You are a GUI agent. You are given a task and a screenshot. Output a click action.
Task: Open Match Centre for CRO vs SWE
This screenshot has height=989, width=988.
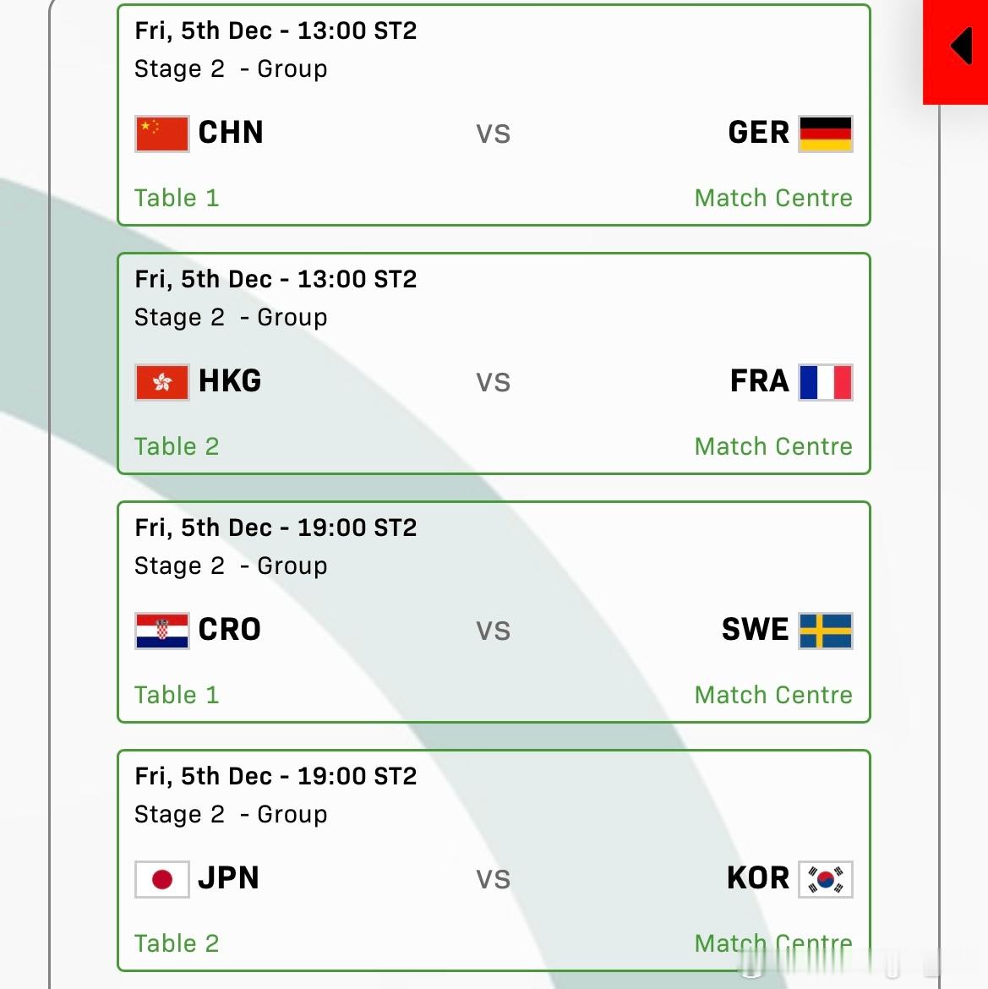click(x=773, y=695)
